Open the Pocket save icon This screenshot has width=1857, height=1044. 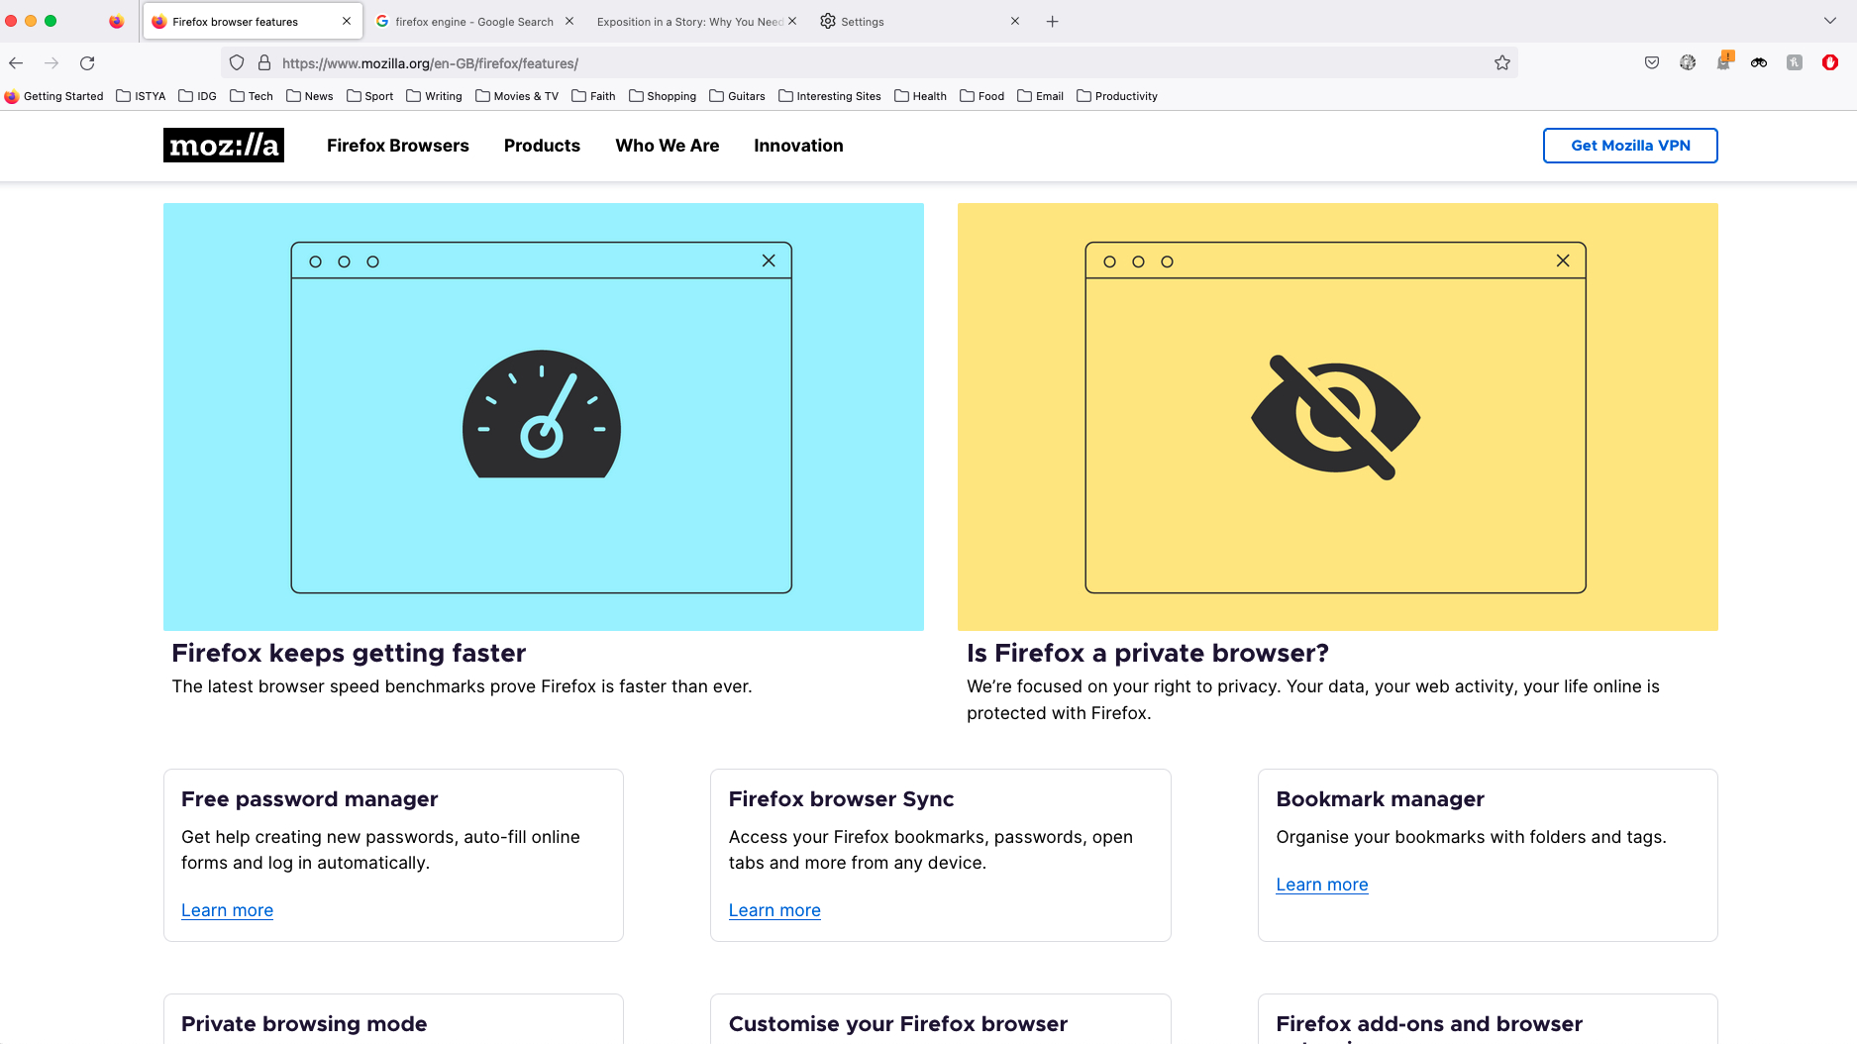1652,63
